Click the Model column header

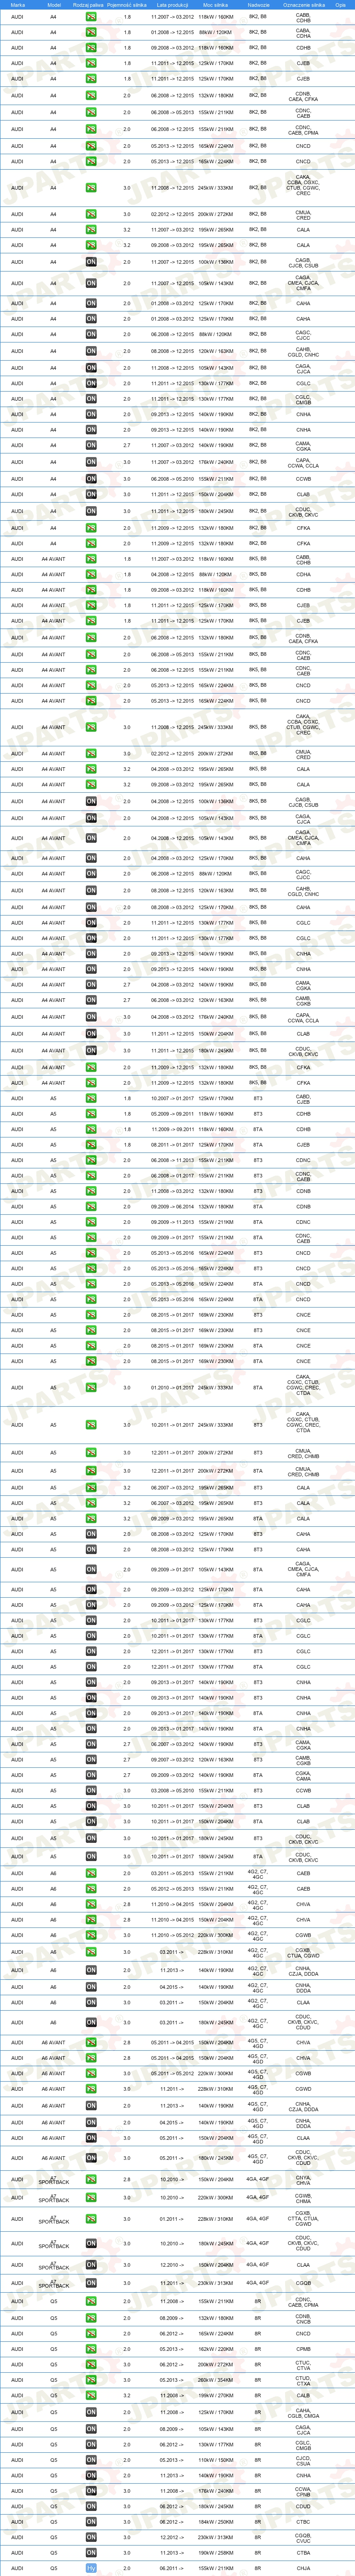[x=54, y=5]
